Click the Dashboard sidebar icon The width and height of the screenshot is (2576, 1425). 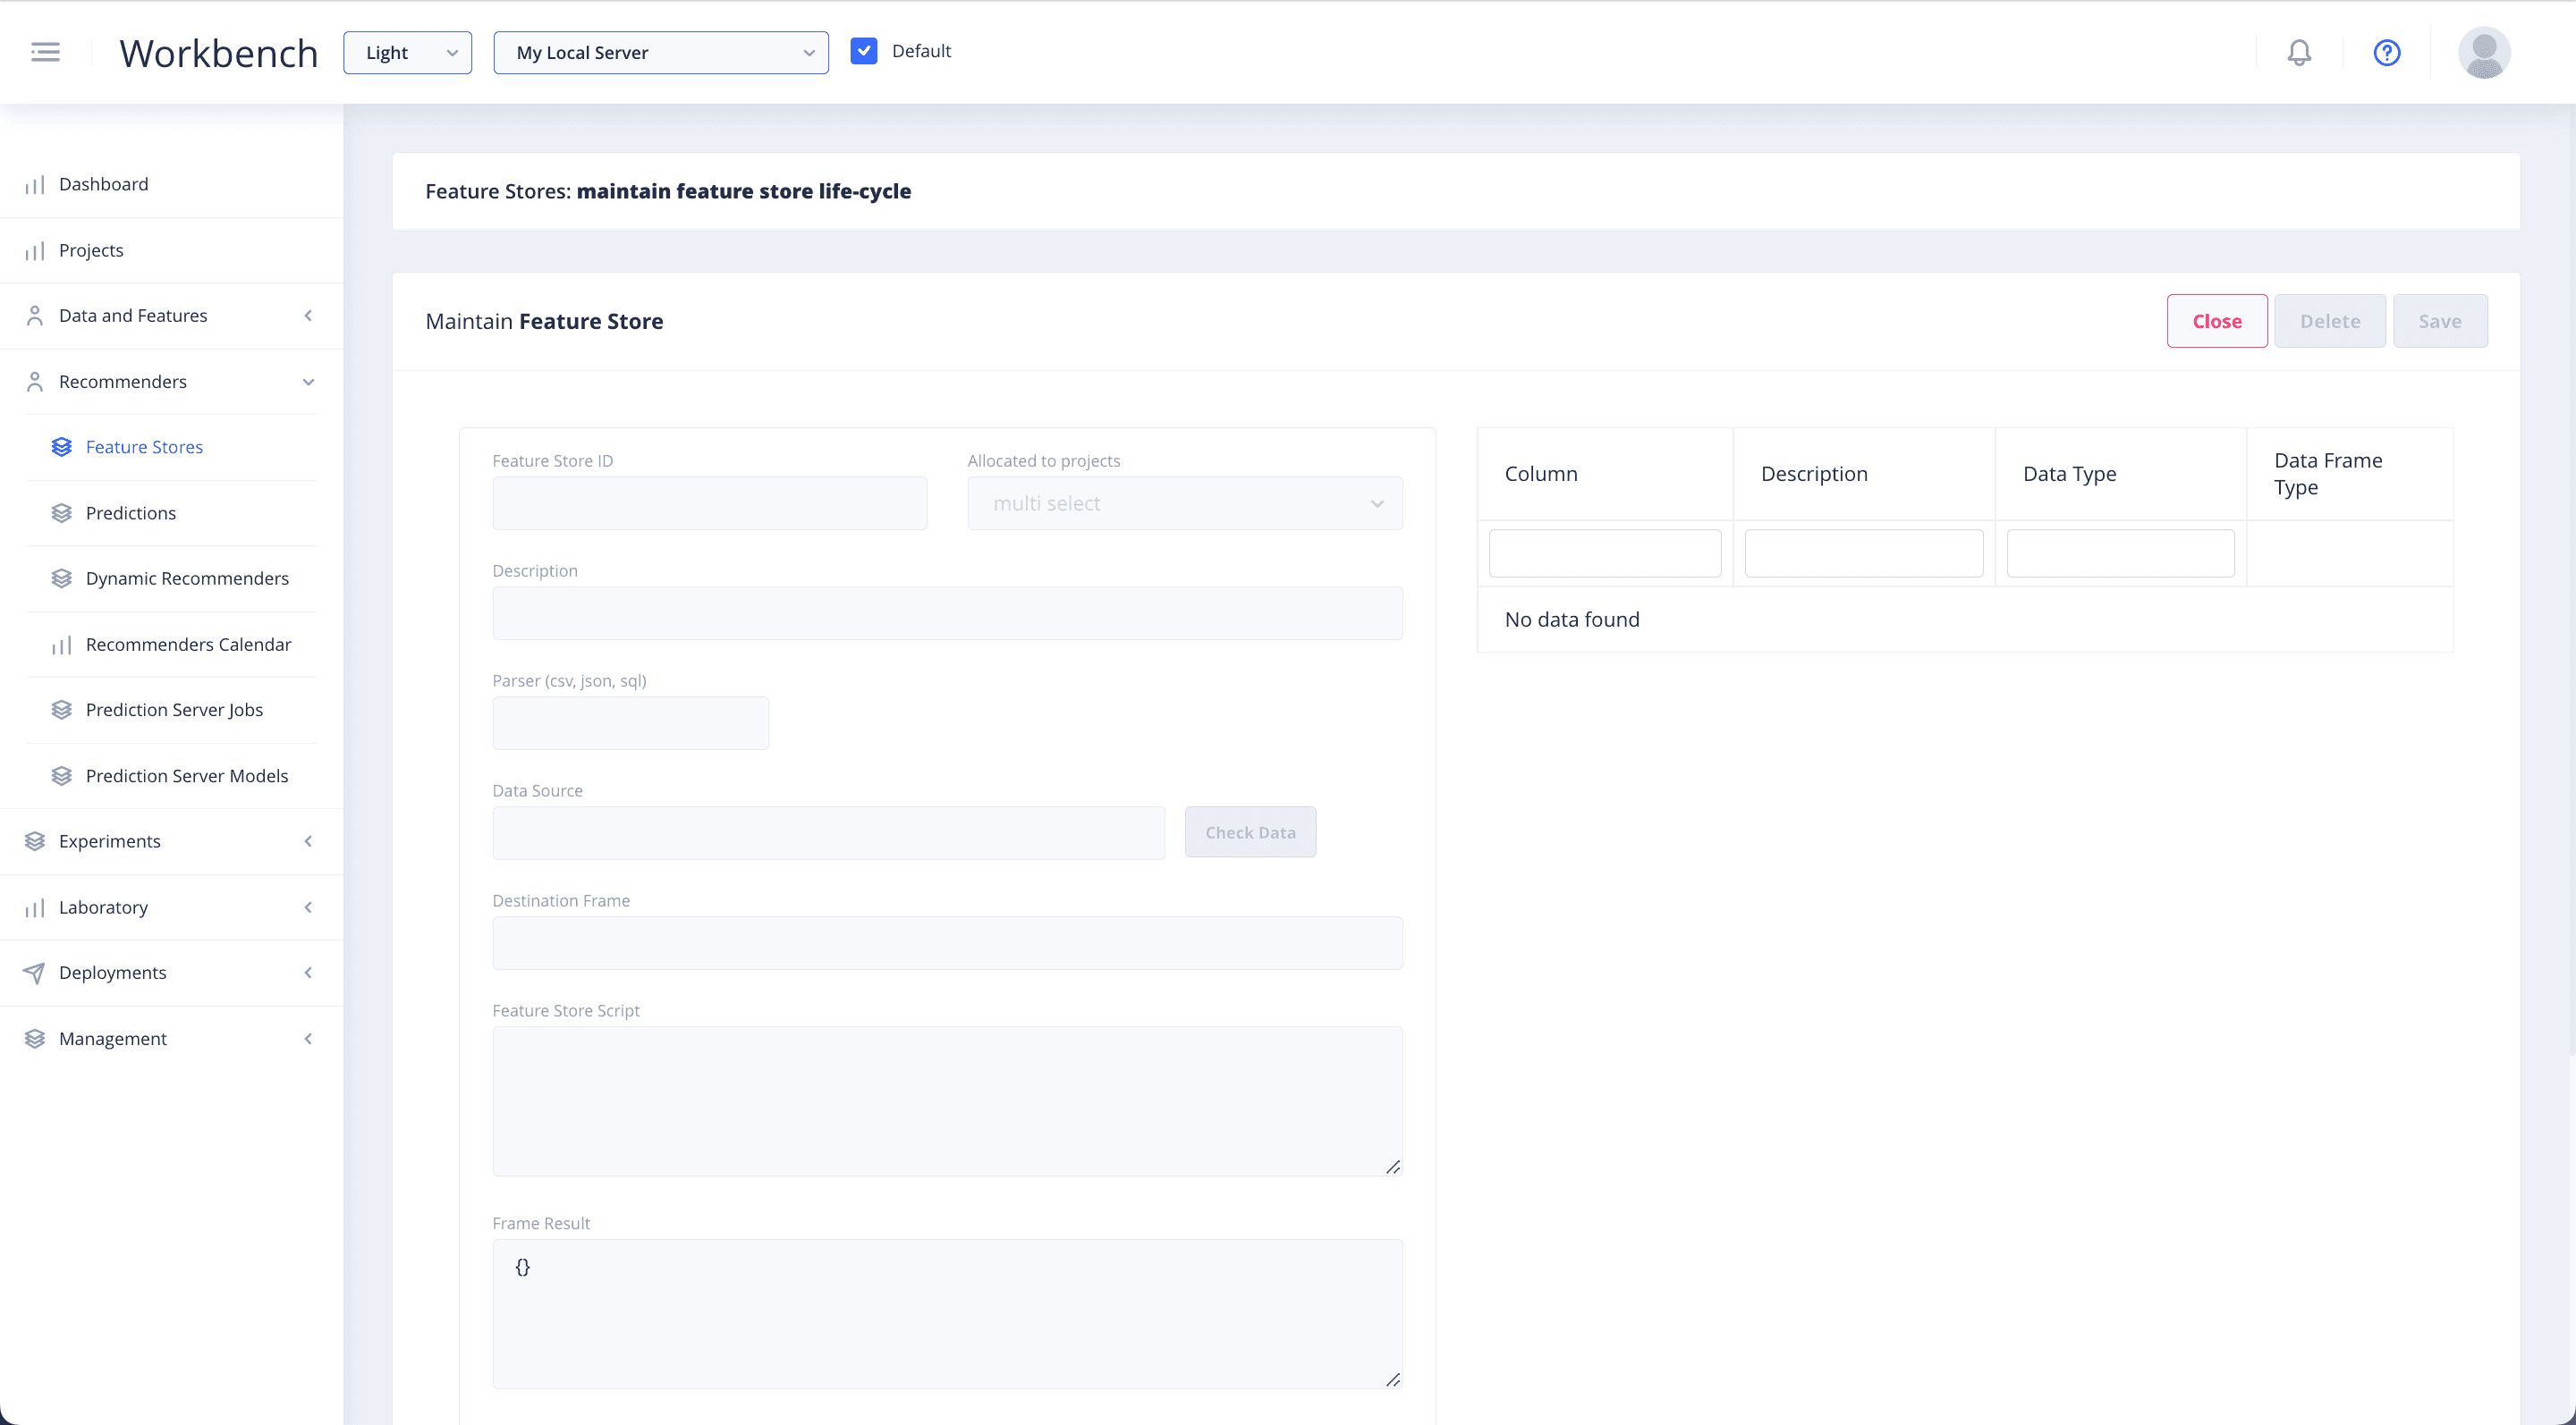(x=33, y=182)
